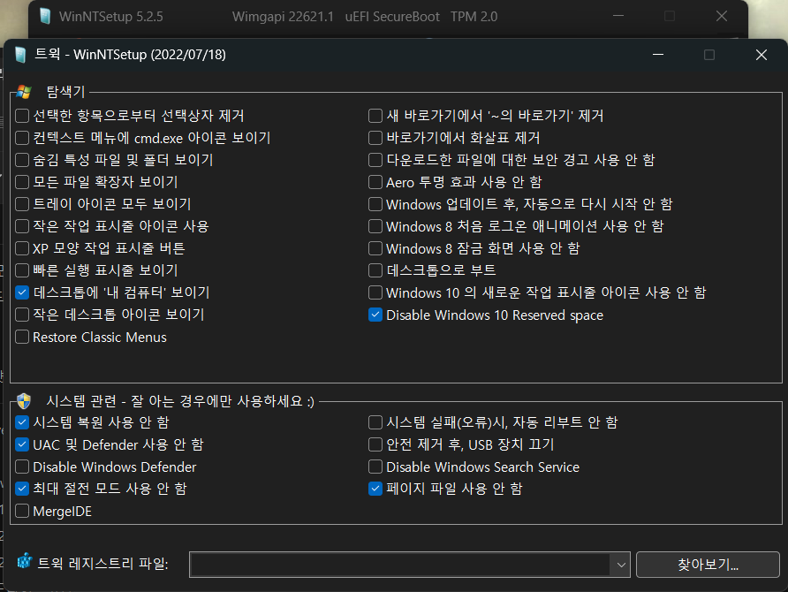Close the 트윅 - WinNTSetup dialog
788x592 pixels.
tap(761, 54)
